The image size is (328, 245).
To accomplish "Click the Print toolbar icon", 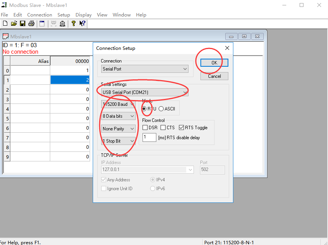I will point(31,23).
